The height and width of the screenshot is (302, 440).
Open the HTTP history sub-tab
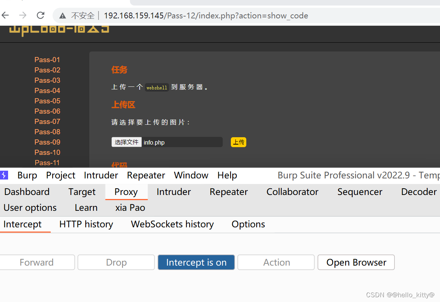tap(86, 224)
